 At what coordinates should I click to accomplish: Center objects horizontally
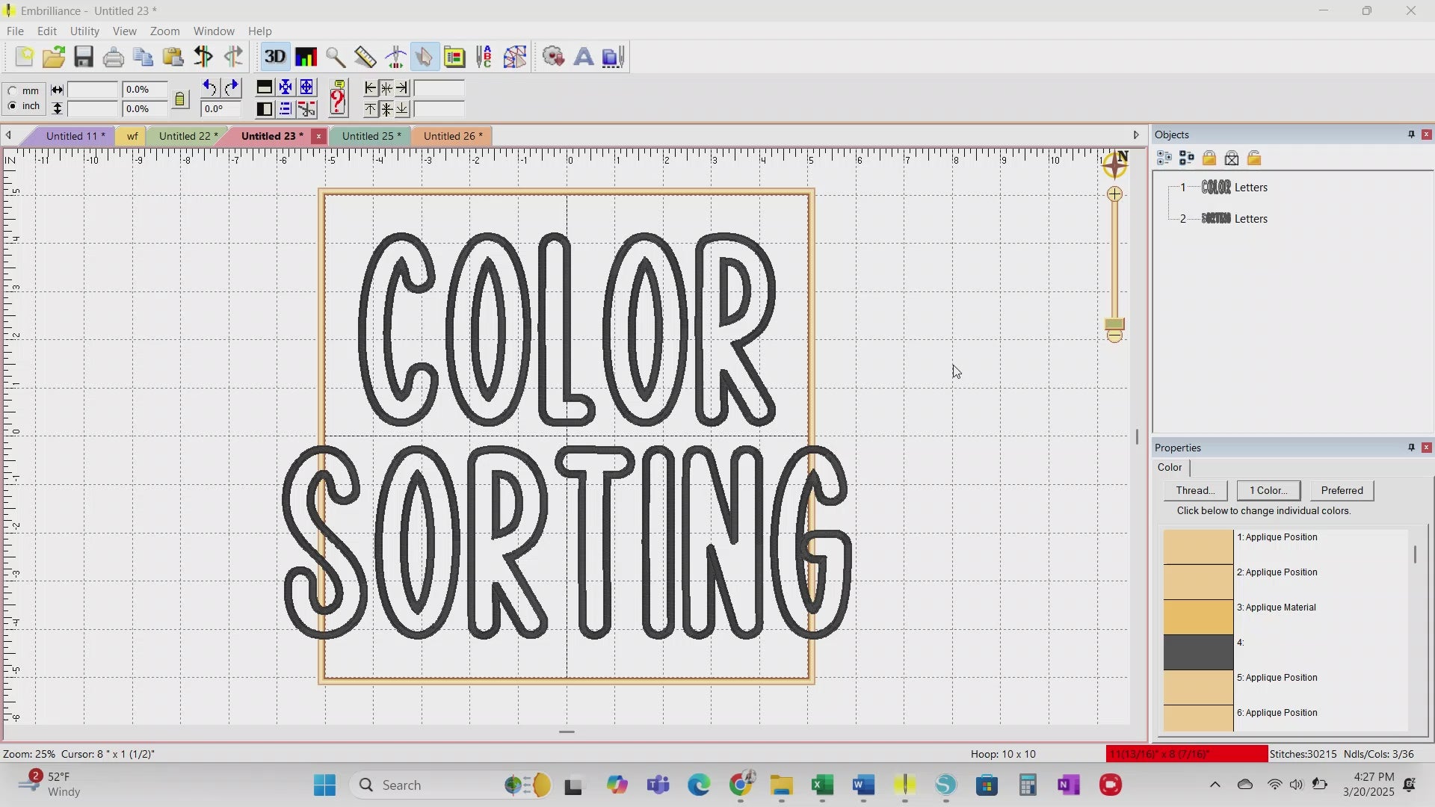(x=386, y=88)
